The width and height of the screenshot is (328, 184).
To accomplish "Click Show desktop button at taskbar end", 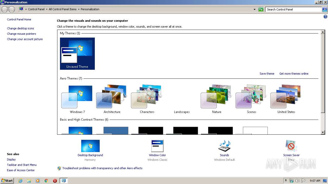I will (325, 181).
